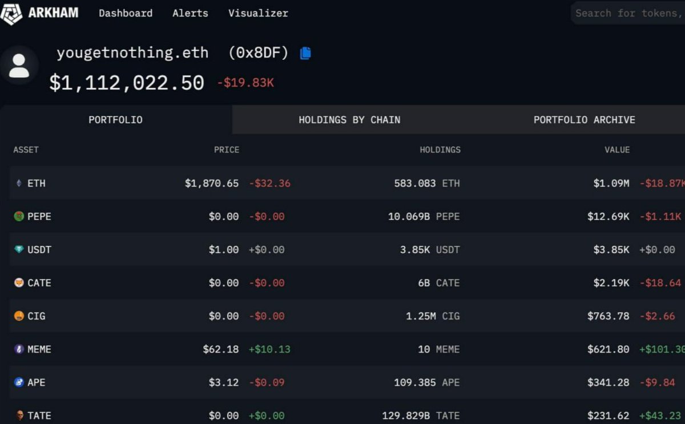Image resolution: width=685 pixels, height=424 pixels.
Task: Click the $12.69K PEPE value
Action: (x=609, y=216)
